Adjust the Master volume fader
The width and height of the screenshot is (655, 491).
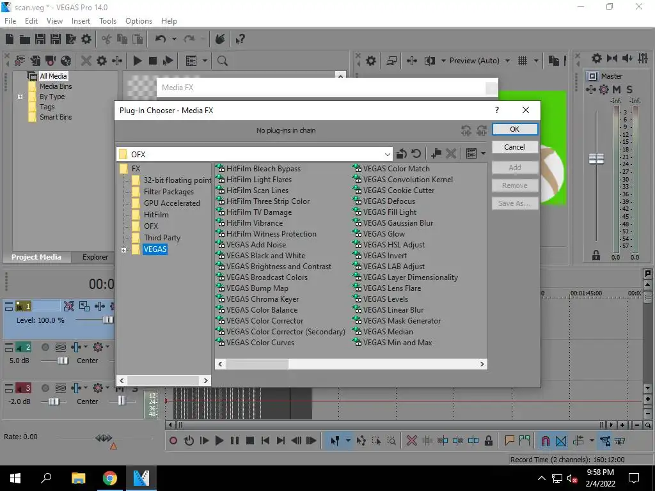596,159
